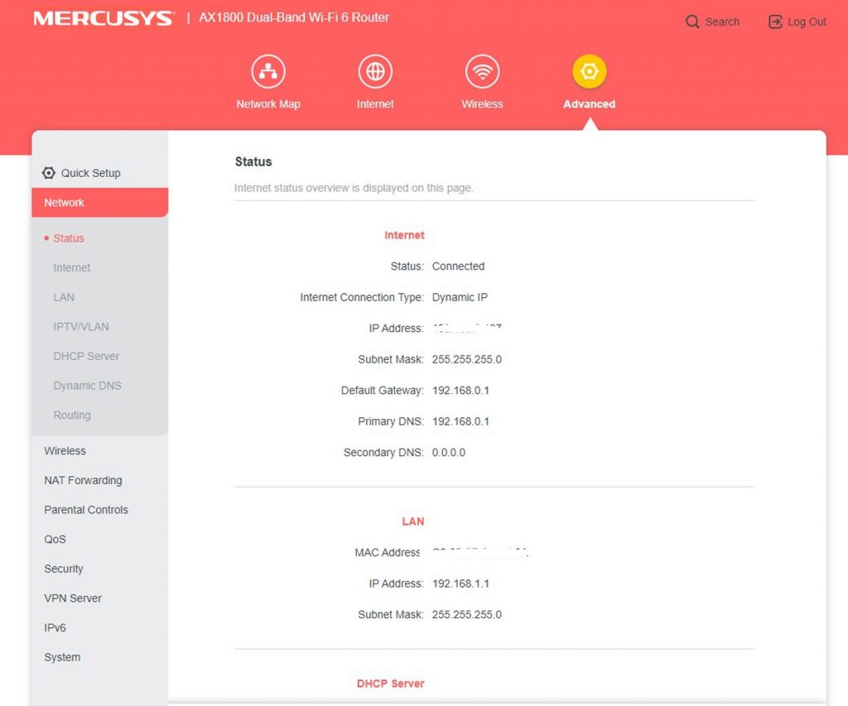Open the LAN sidebar submenu item

[x=64, y=297]
